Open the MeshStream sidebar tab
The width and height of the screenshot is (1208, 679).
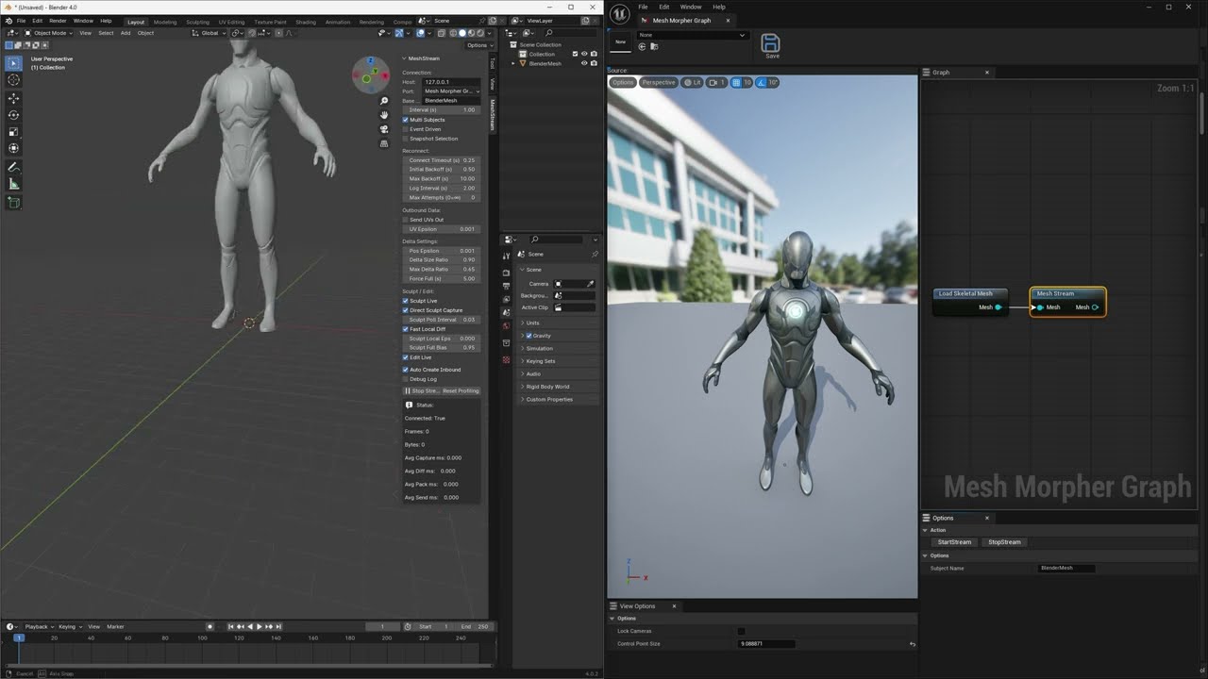[492, 114]
